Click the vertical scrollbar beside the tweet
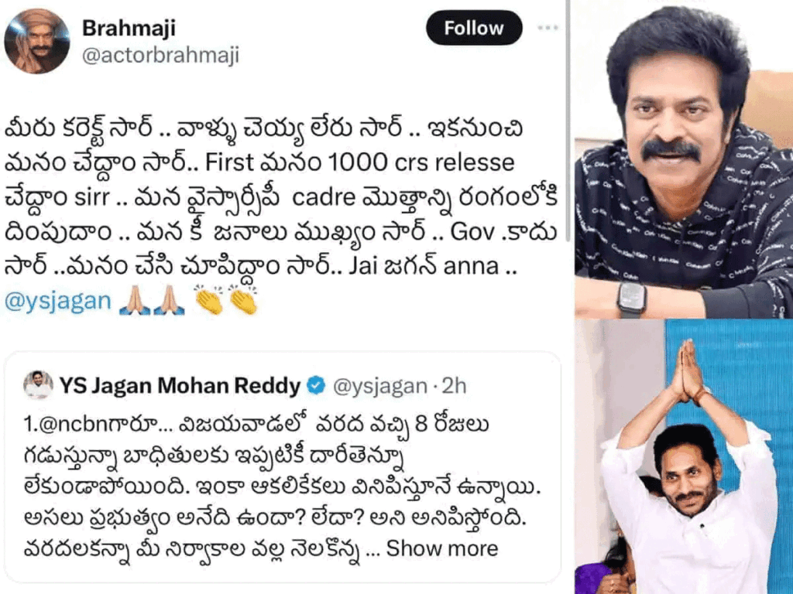Image resolution: width=793 pixels, height=594 pixels. (x=568, y=121)
